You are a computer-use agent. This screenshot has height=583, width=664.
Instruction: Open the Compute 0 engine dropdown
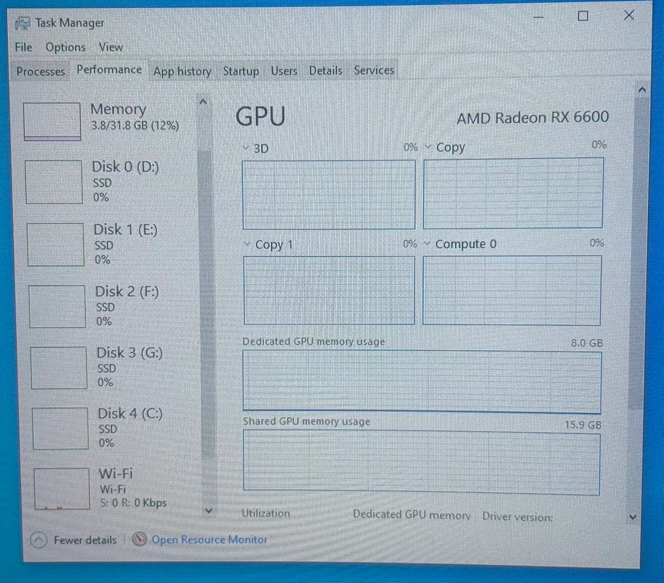click(x=427, y=243)
